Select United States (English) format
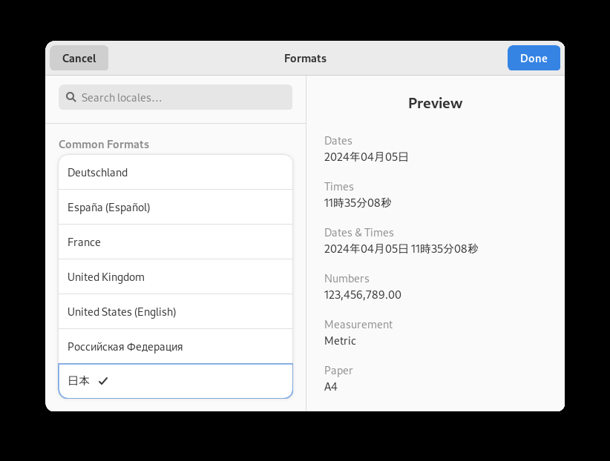Screen dimensions: 610x461 [x=175, y=311]
